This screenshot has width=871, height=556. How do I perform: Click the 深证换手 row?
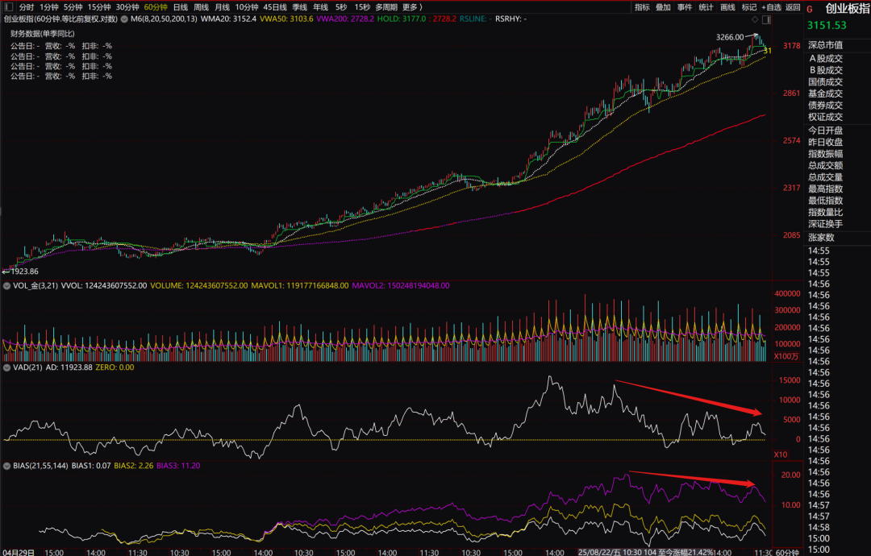825,224
